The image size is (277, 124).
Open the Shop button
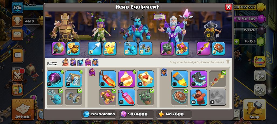pyautogui.click(x=254, y=109)
